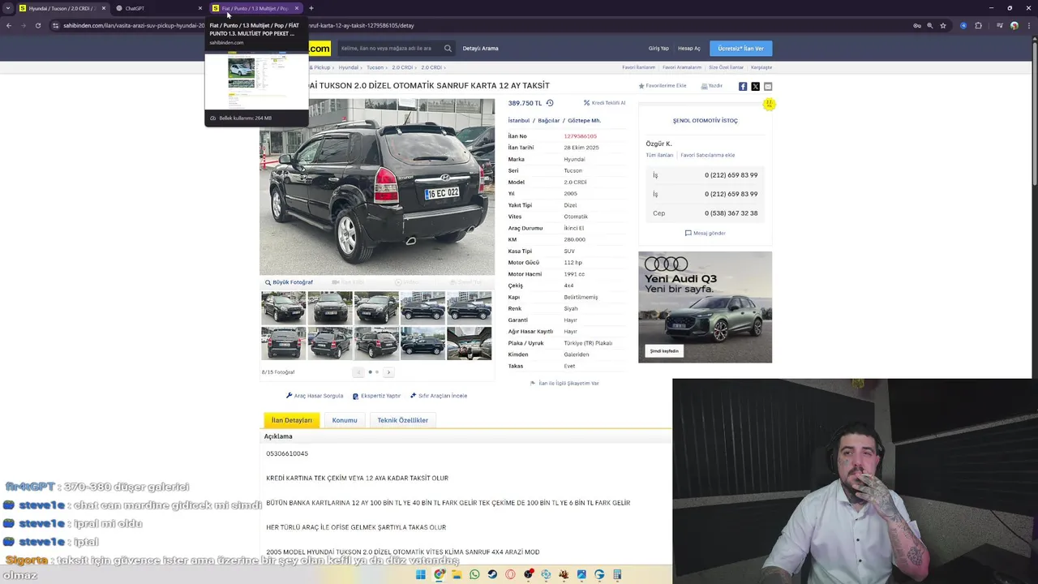Image resolution: width=1038 pixels, height=584 pixels.
Task: Click the Cep number 0 (538) 367 32 38
Action: (731, 213)
